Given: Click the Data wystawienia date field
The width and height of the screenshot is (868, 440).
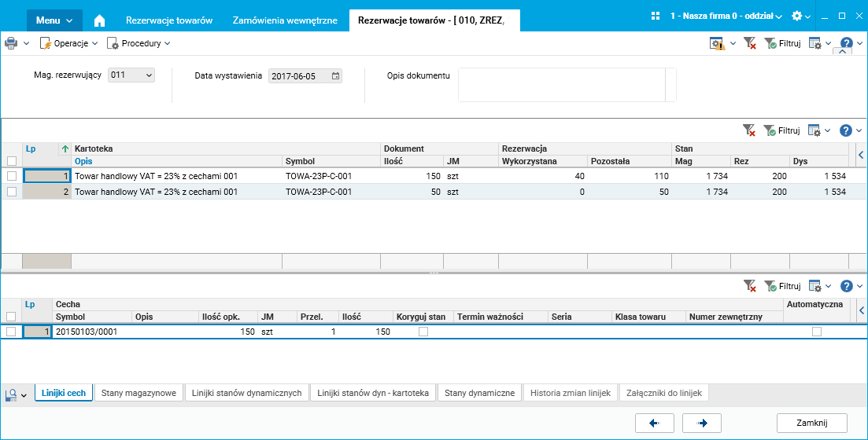Looking at the screenshot, I should (305, 76).
